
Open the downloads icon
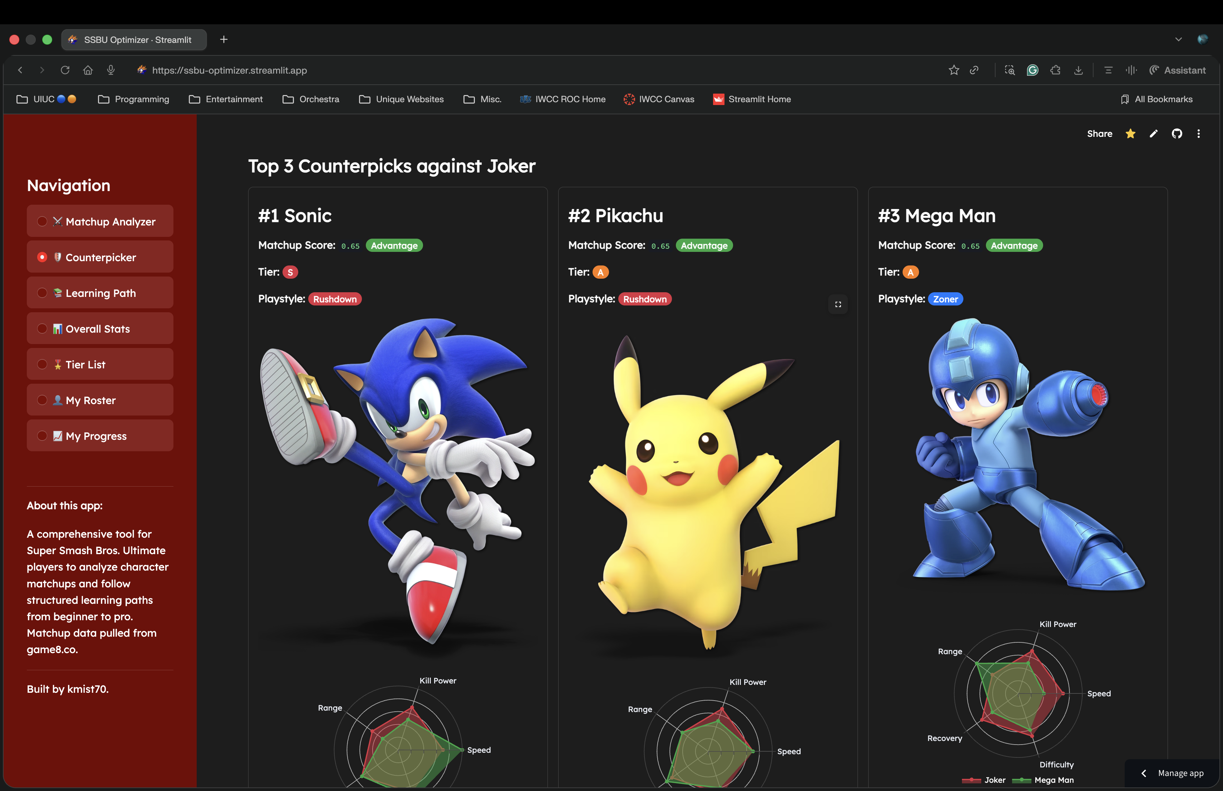click(1078, 70)
